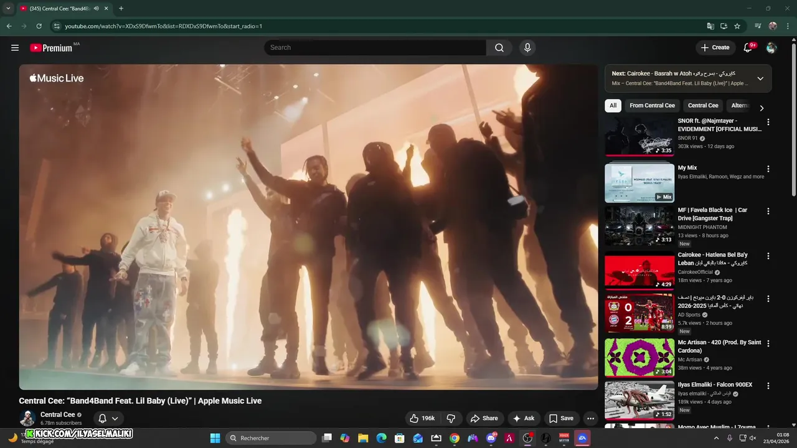Open options for Cairokee Hatlena Bel Ba'y
Viewport: 797px width, 448px height.
768,256
